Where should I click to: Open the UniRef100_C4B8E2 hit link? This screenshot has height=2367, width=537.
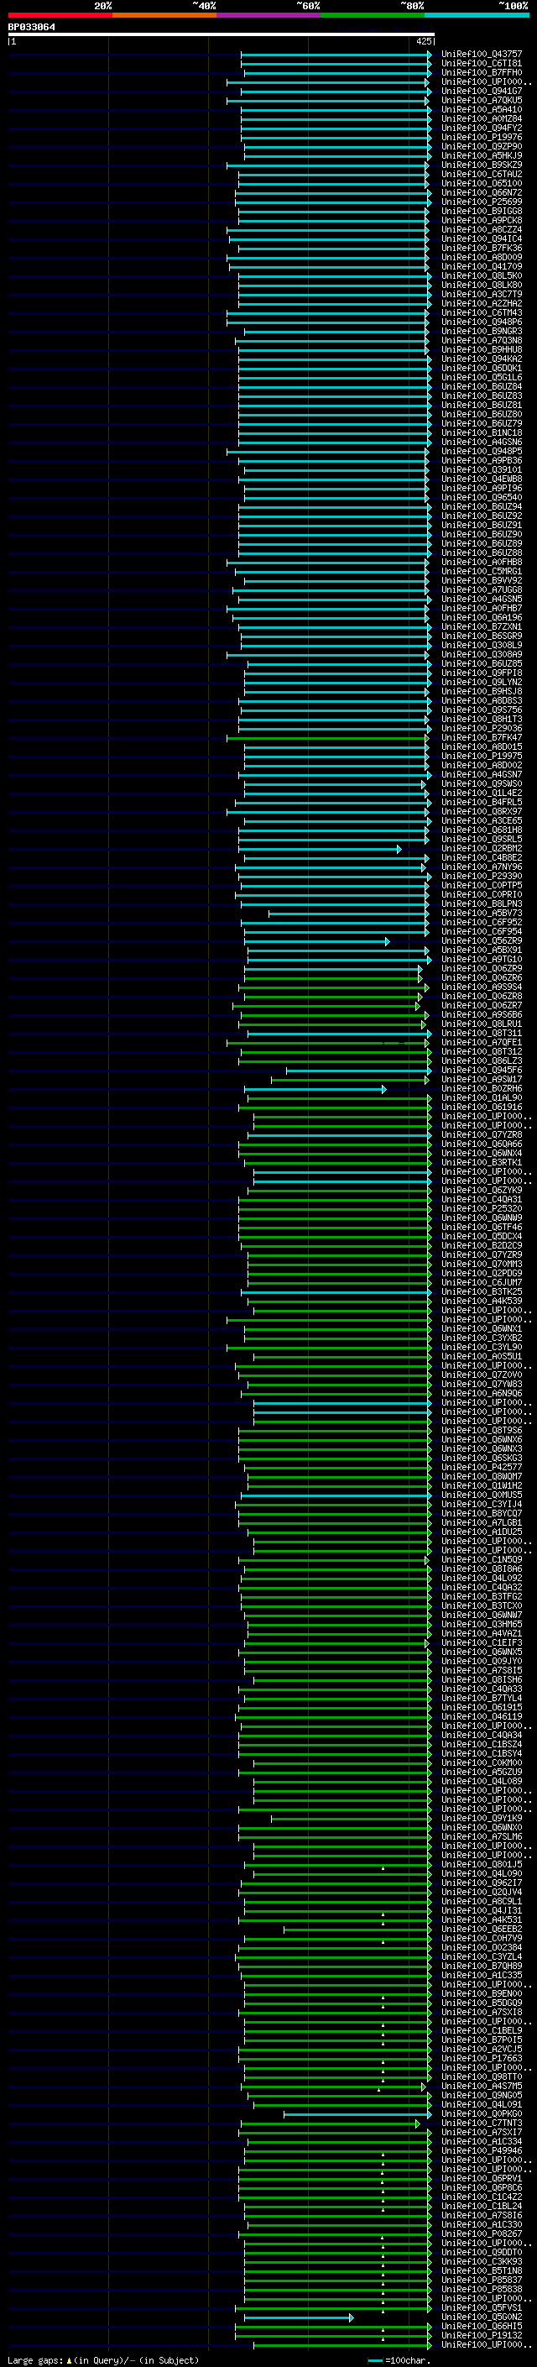pyautogui.click(x=481, y=857)
